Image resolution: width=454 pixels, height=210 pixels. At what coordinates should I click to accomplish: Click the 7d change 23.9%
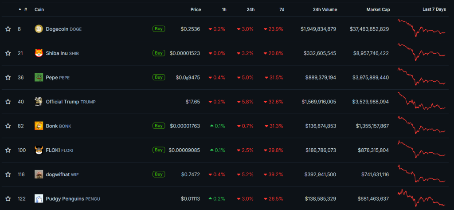pyautogui.click(x=273, y=29)
